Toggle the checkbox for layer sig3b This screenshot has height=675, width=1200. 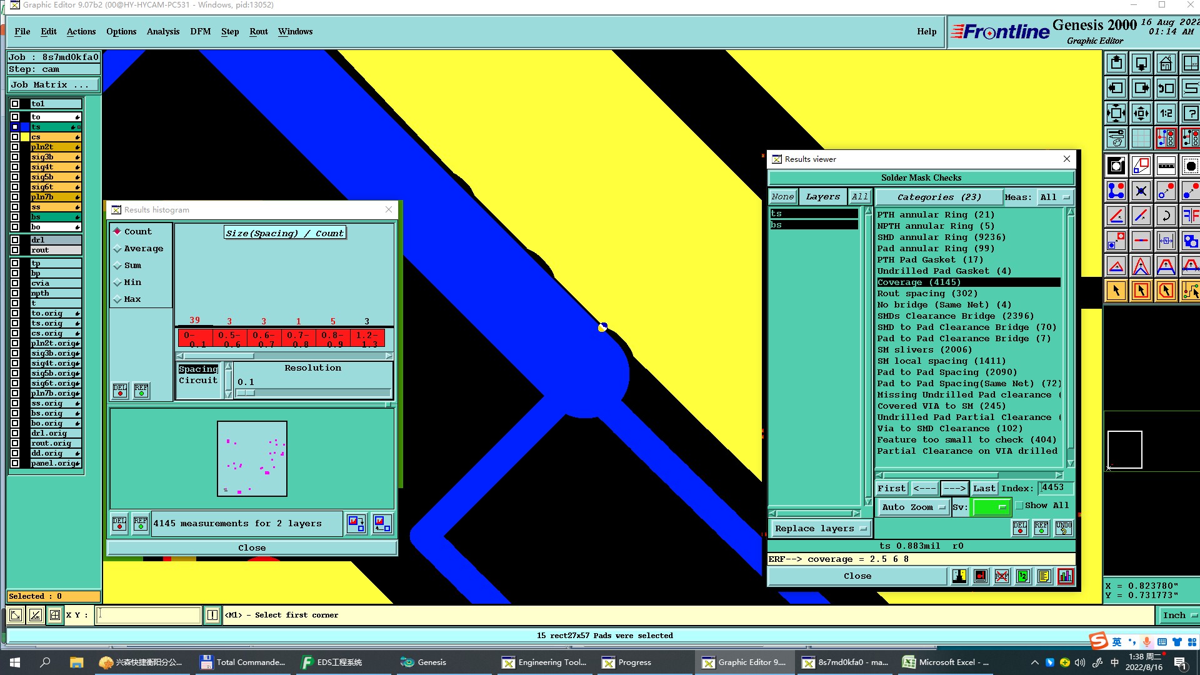coord(15,157)
